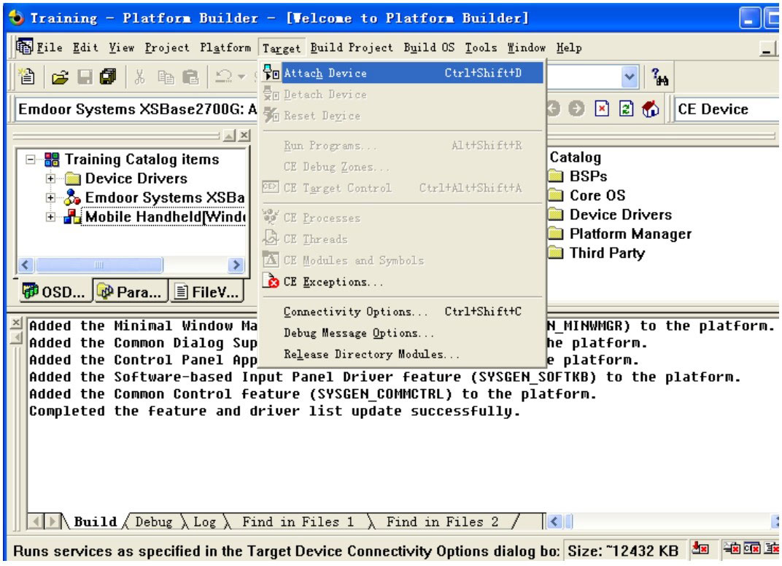Open the Build OS menu
Image resolution: width=782 pixels, height=566 pixels.
(x=430, y=48)
